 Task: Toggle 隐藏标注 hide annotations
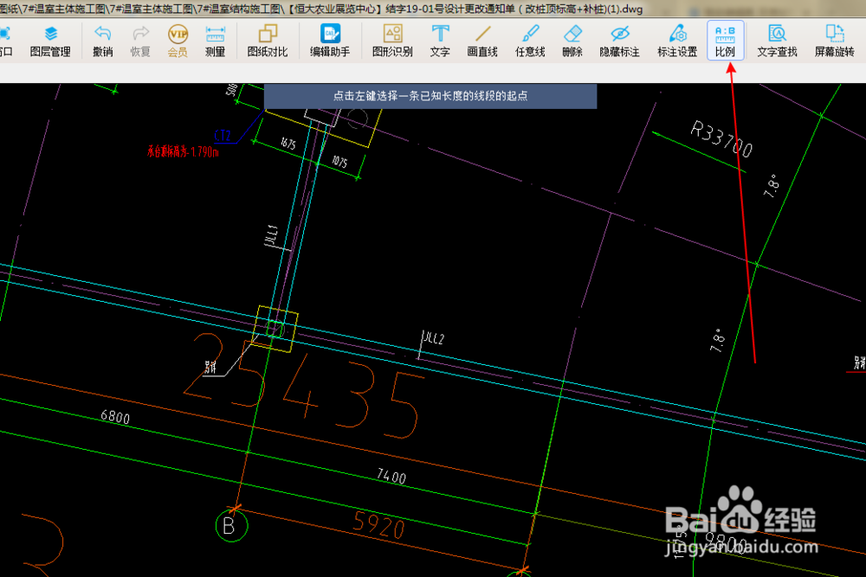[620, 42]
